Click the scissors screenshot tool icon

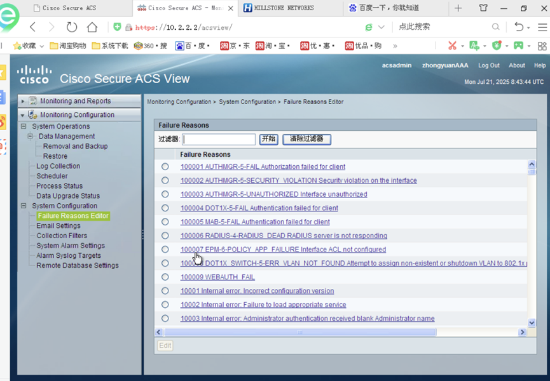click(x=452, y=46)
